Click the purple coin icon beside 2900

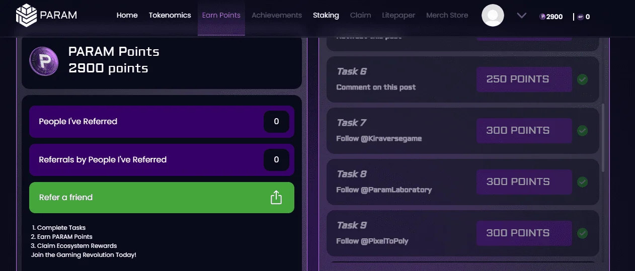542,17
